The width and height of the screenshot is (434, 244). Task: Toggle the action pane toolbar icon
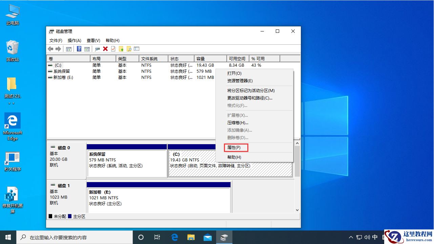(87, 48)
